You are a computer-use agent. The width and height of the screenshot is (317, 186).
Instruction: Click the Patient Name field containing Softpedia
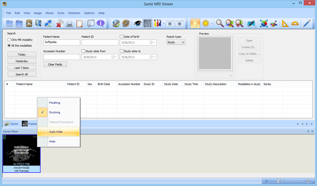62,43
